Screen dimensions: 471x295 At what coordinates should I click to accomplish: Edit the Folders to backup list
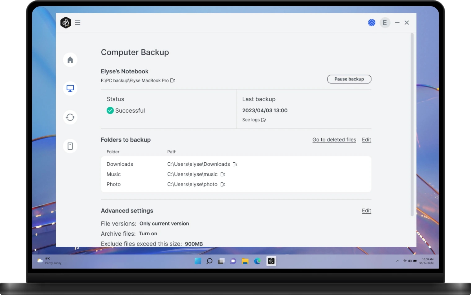click(367, 140)
